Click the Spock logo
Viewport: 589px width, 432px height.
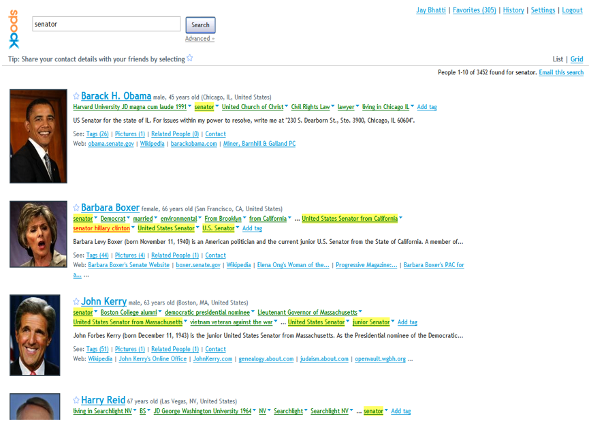tap(14, 29)
